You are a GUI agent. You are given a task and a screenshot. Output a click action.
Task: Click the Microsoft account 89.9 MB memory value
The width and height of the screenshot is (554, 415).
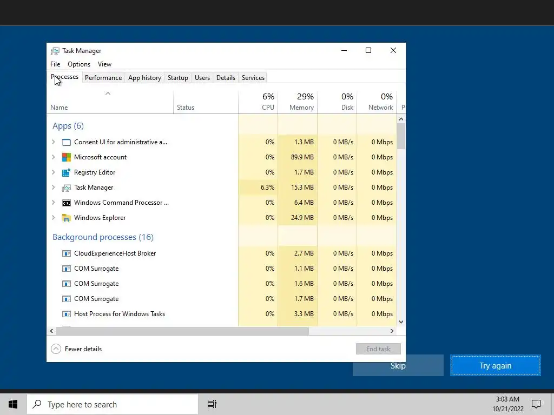click(x=302, y=157)
